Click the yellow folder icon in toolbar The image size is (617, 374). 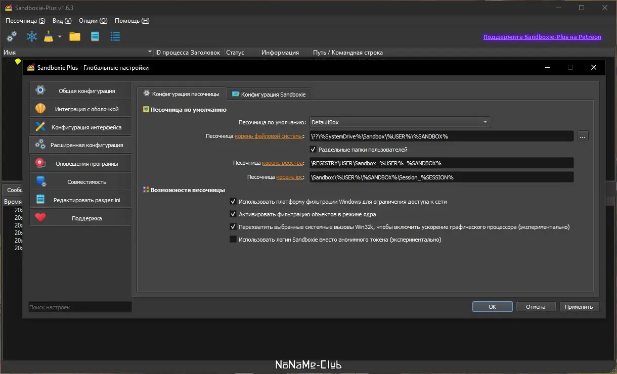point(75,36)
